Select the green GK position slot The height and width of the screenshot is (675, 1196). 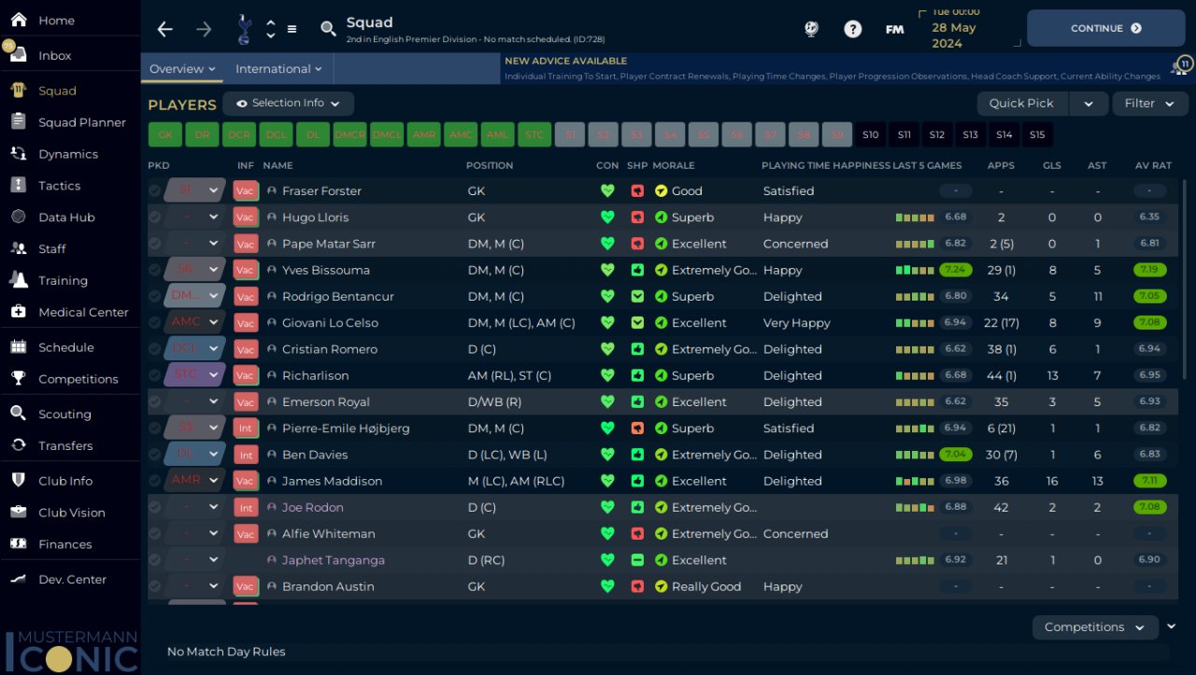165,134
